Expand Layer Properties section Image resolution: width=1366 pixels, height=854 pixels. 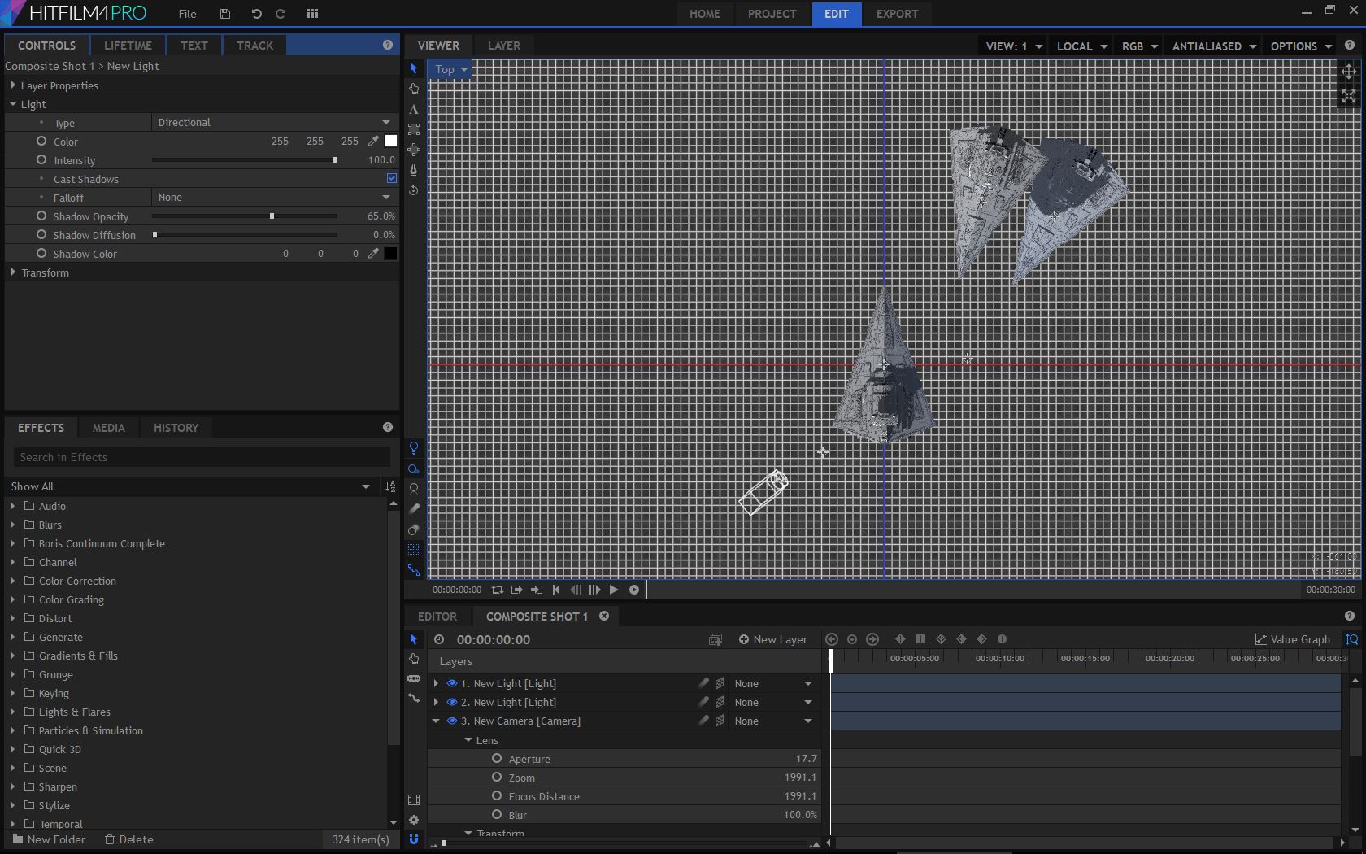pos(13,85)
